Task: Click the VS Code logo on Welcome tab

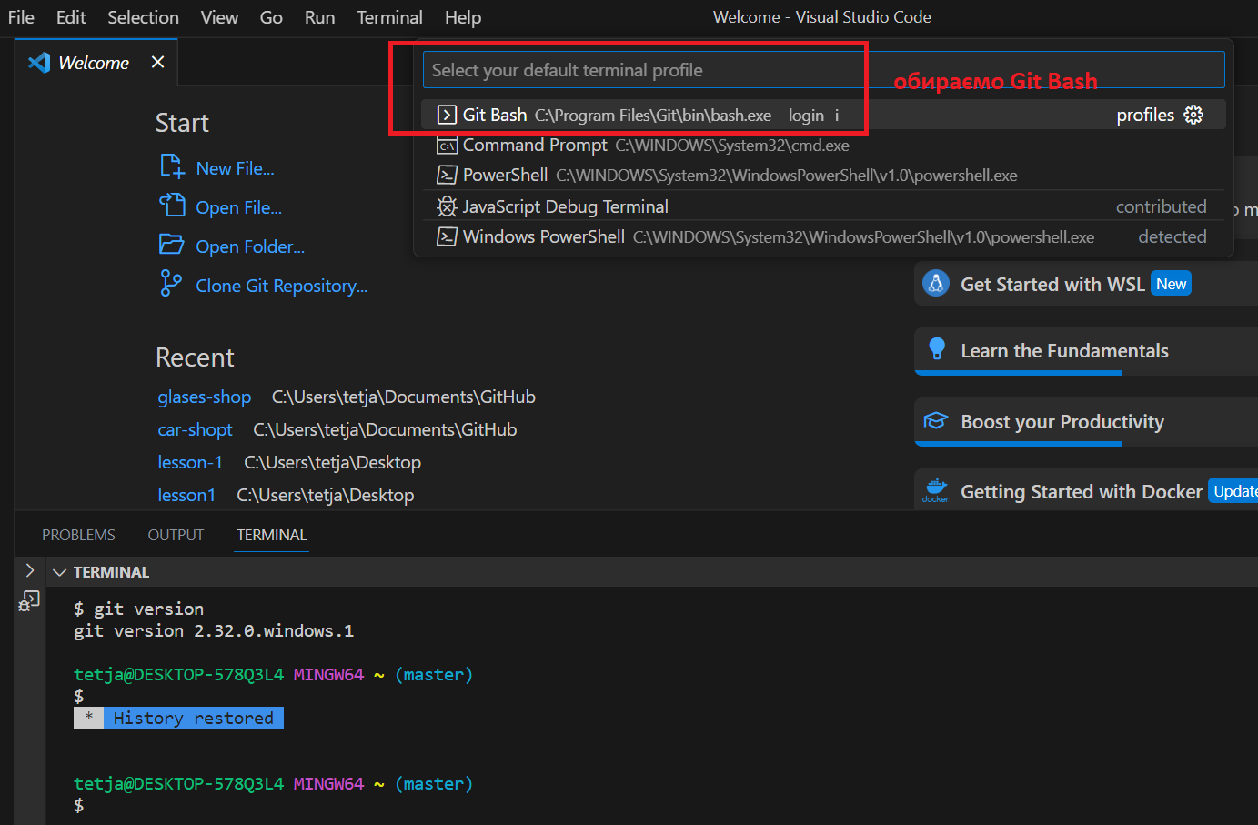Action: (x=39, y=63)
